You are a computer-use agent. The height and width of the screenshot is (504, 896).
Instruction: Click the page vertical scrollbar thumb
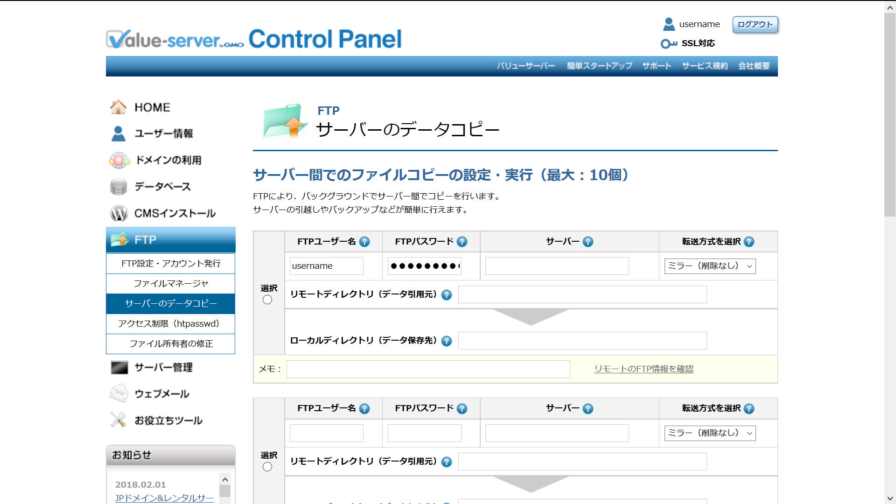[890, 114]
